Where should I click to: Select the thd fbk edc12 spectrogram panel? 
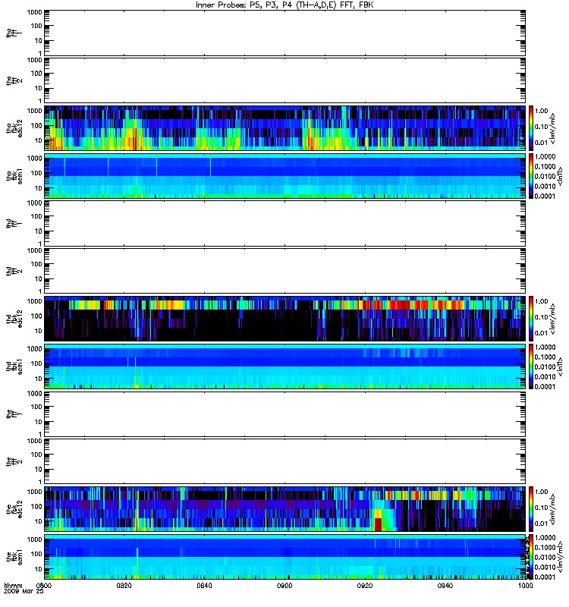(284, 319)
